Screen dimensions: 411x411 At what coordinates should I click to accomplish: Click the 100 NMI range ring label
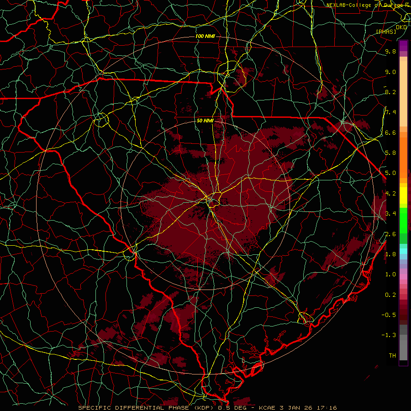click(x=205, y=36)
